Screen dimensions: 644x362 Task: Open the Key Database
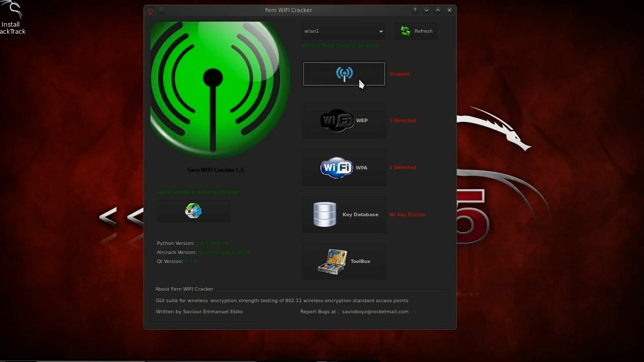click(344, 215)
